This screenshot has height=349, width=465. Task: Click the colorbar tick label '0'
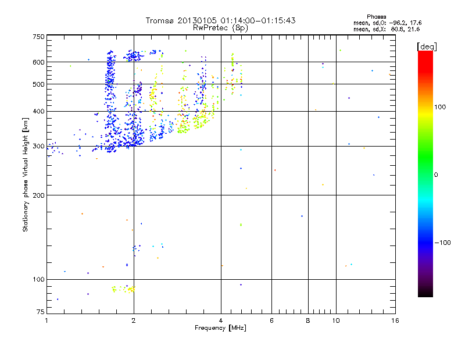click(x=436, y=175)
